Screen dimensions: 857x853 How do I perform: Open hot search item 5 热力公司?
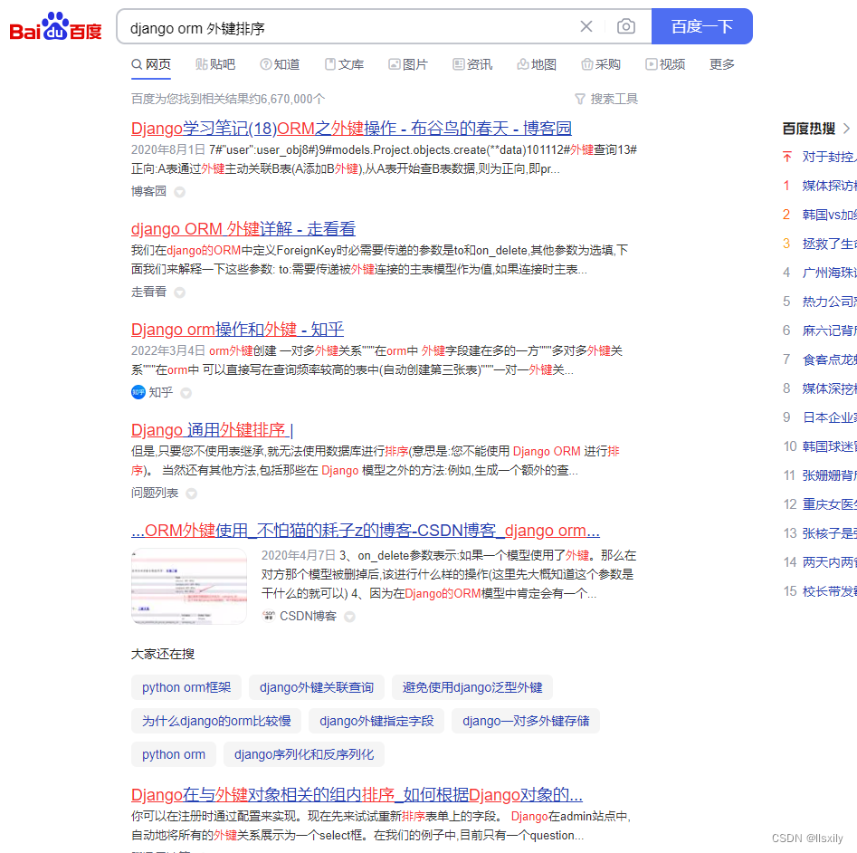click(x=829, y=302)
